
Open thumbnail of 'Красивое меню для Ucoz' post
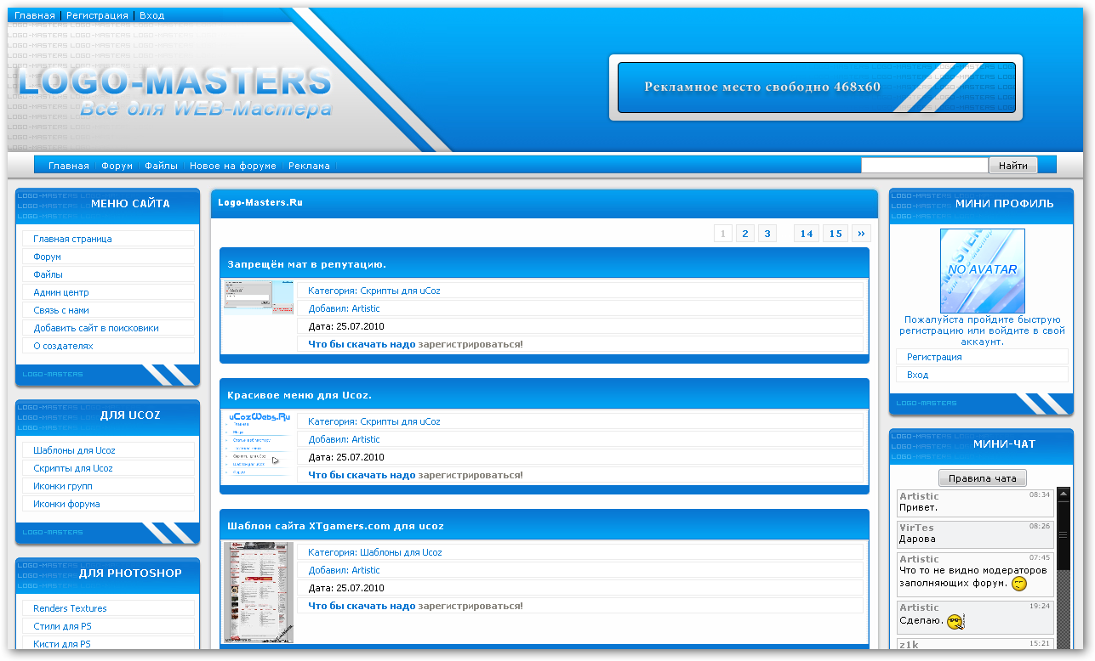(259, 445)
